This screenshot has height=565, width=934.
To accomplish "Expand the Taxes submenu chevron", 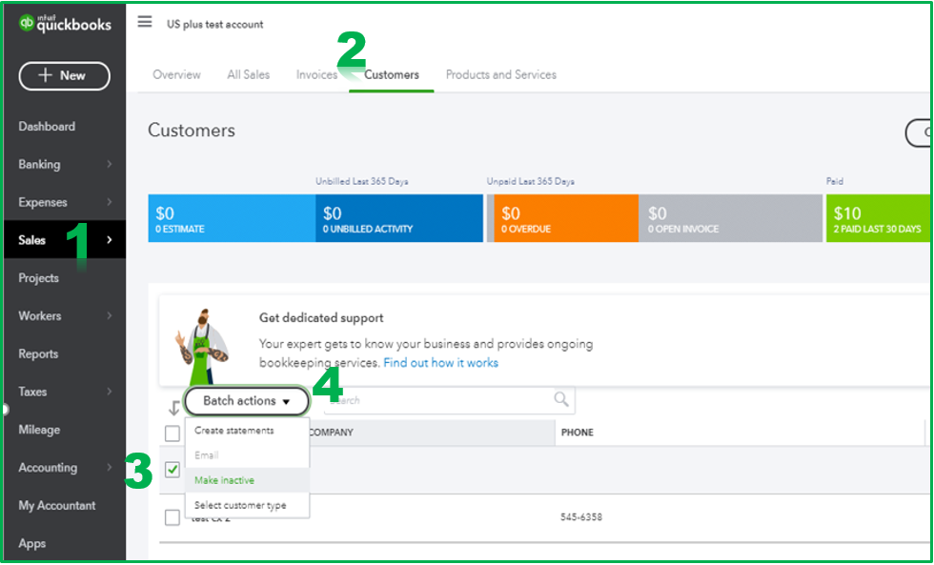I will pos(110,392).
